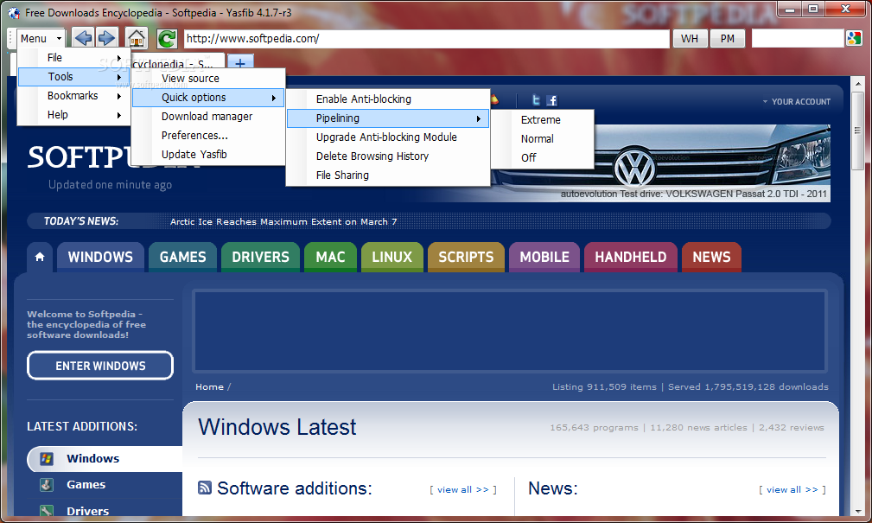Open Preferences... menu item

[208, 135]
